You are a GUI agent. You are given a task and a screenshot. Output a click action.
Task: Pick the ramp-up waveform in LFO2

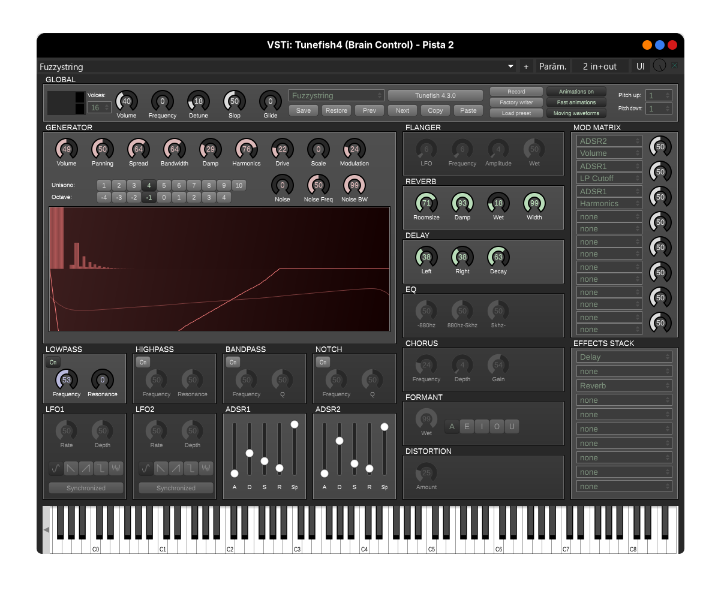point(176,468)
